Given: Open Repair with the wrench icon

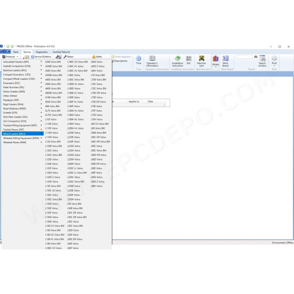Looking at the screenshot, I should (68, 57).
